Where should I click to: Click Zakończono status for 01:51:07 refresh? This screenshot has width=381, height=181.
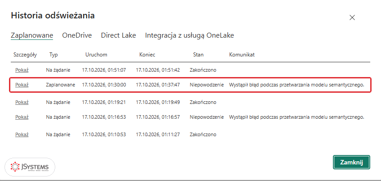[203, 70]
